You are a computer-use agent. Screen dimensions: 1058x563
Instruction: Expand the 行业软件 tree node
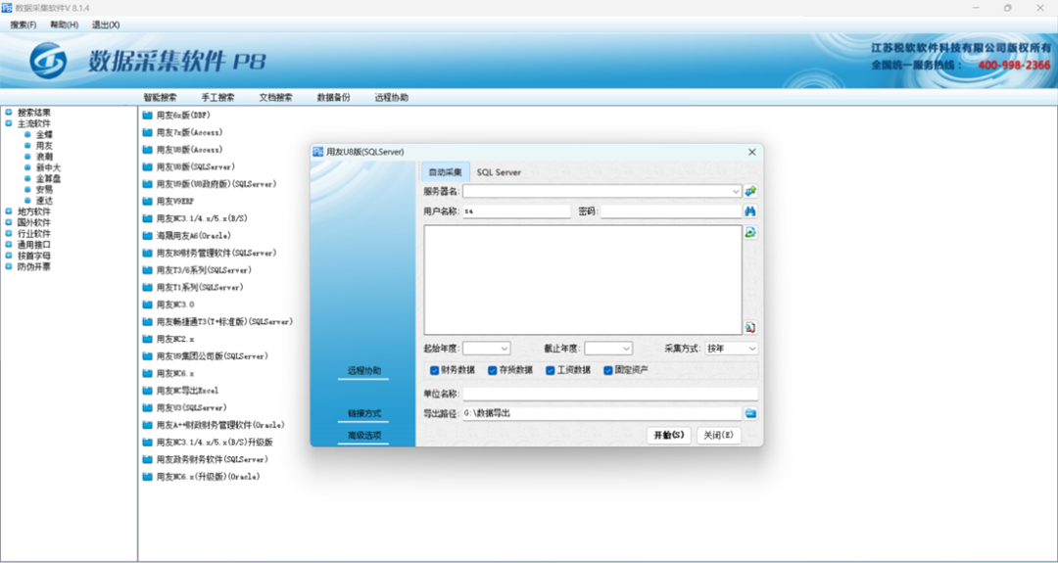pos(9,233)
